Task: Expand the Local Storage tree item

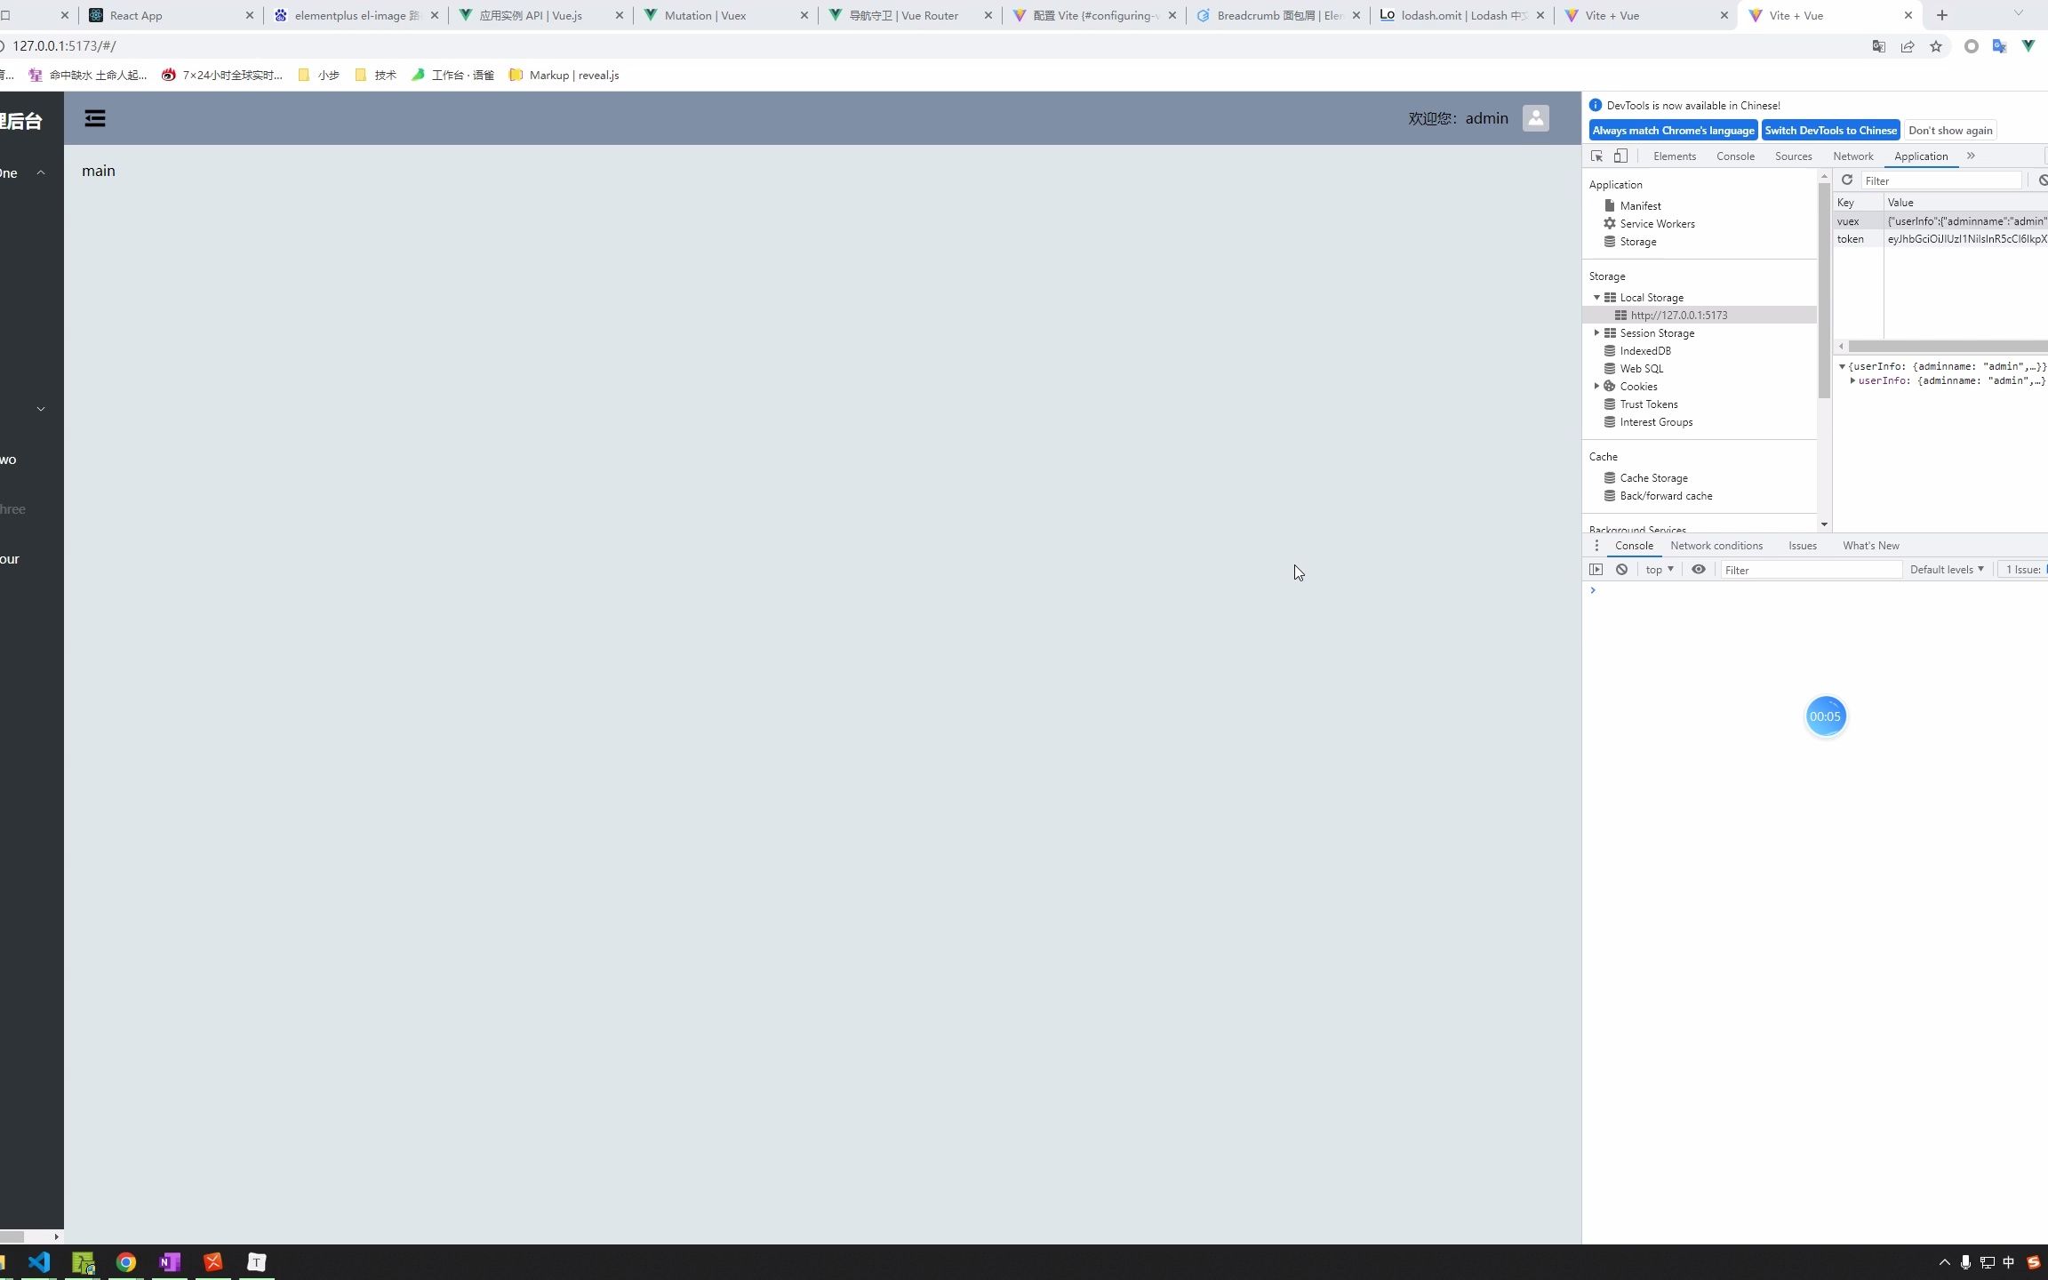Action: pyautogui.click(x=1596, y=298)
